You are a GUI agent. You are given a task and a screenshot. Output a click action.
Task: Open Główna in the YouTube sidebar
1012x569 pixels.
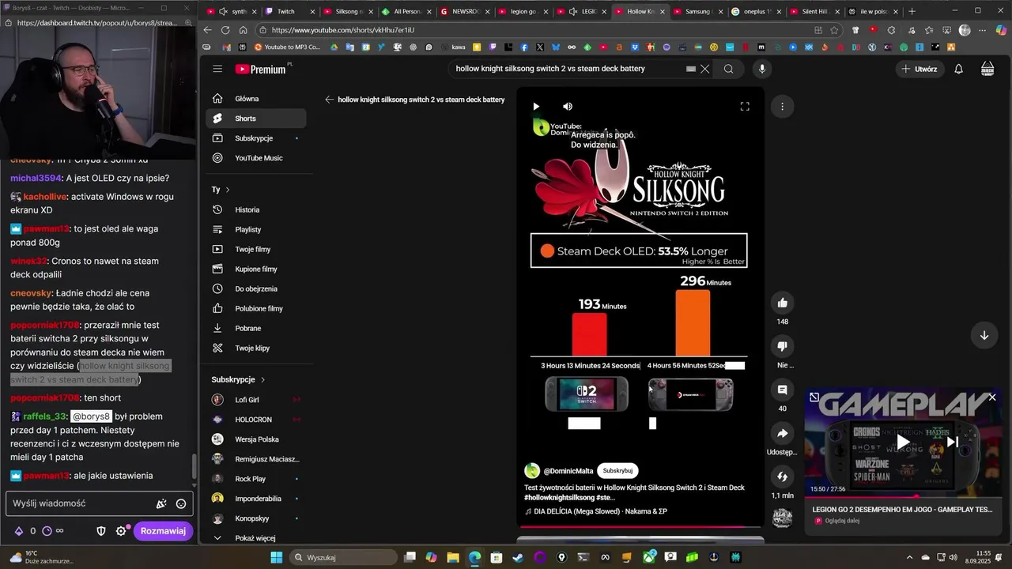255,99
